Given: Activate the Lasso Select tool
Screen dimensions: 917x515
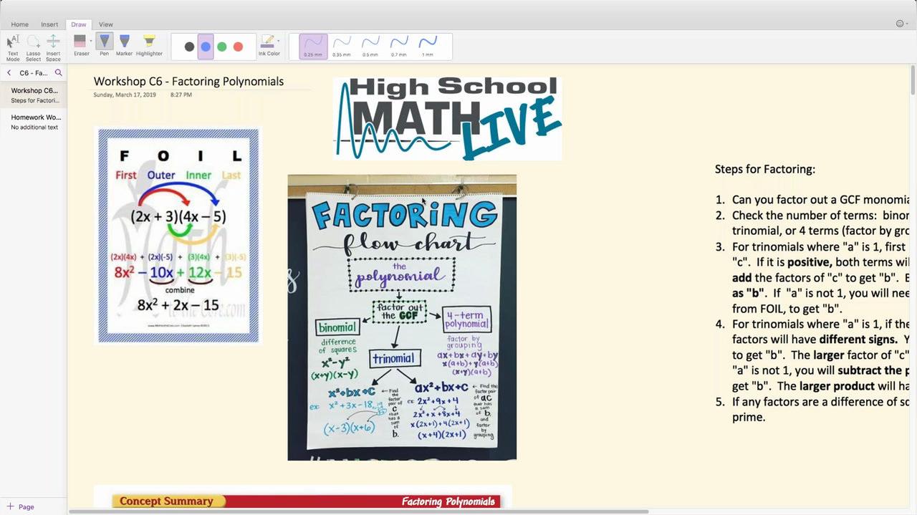Looking at the screenshot, I should click(x=33, y=46).
